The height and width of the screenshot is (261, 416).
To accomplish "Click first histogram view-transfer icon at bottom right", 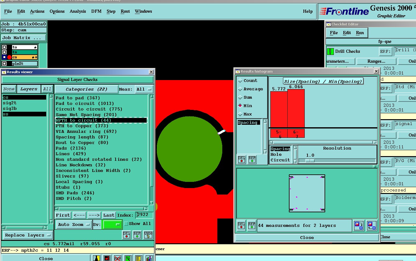I will (x=359, y=225).
